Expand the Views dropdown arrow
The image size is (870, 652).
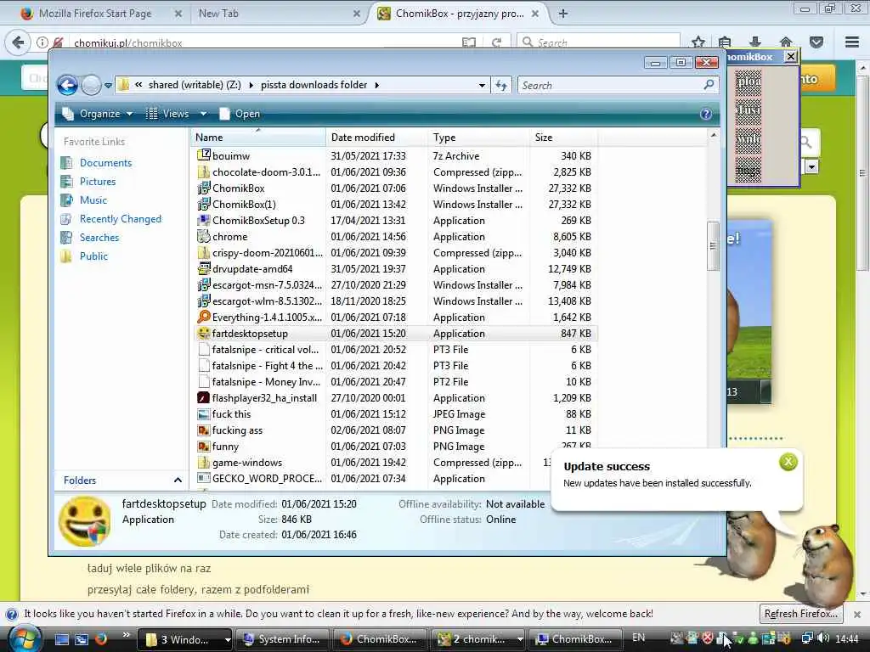coord(204,114)
